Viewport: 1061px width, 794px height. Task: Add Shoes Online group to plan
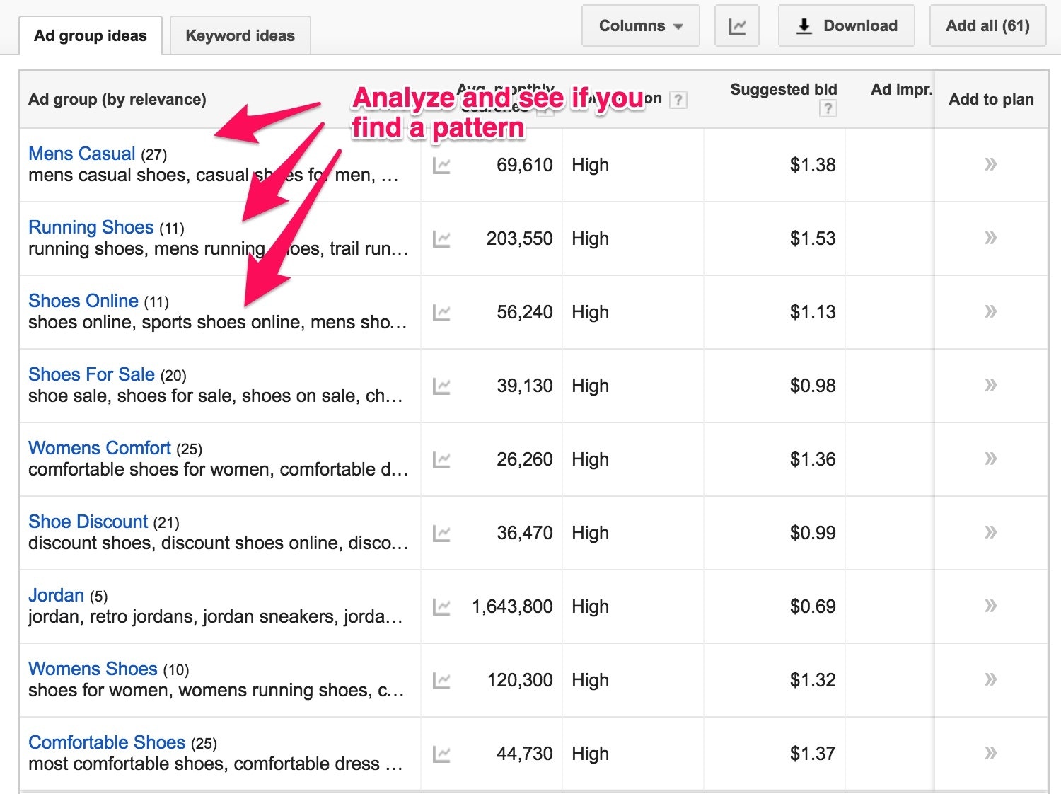[x=990, y=312]
